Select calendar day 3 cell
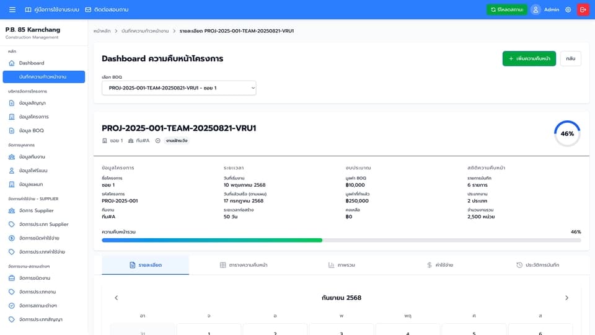 tap(341, 329)
